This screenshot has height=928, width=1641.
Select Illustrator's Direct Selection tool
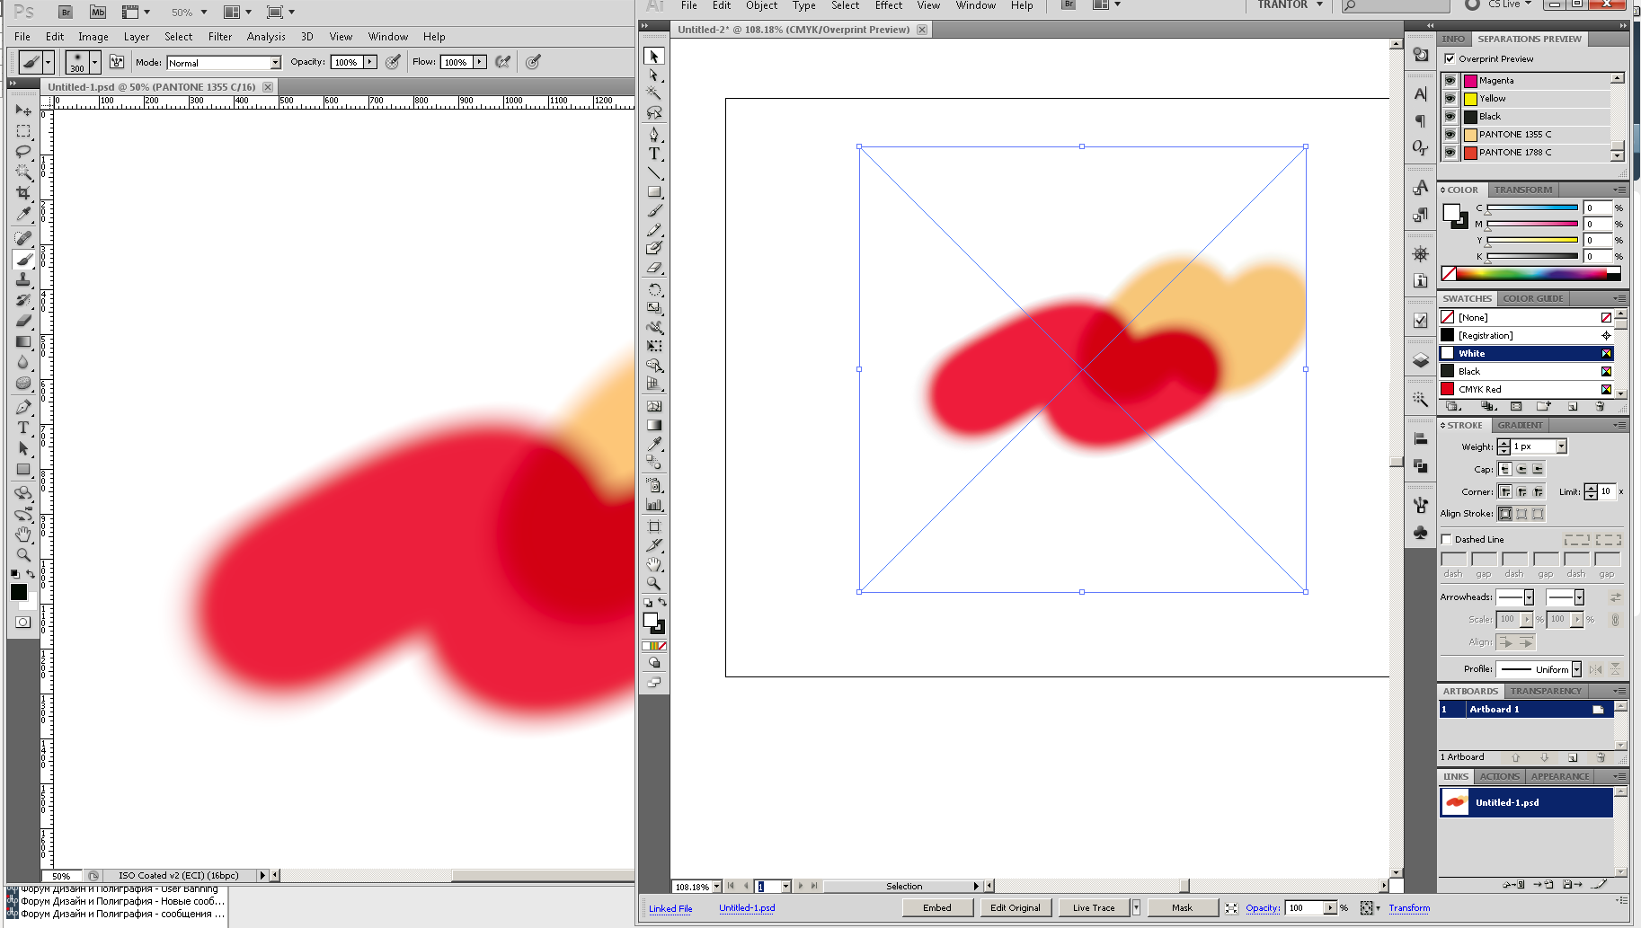[x=654, y=75]
